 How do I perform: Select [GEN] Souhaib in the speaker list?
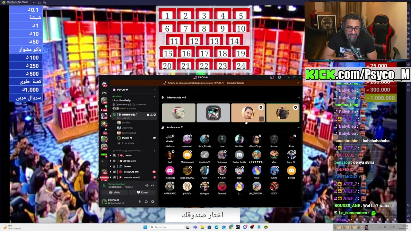click(x=129, y=133)
